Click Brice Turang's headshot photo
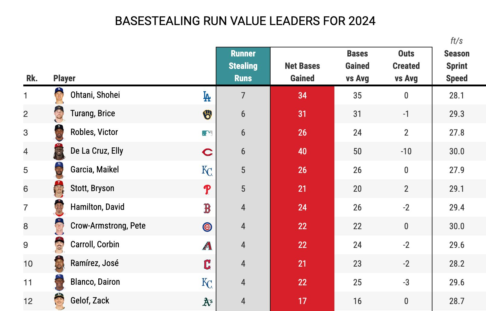The image size is (486, 311). click(x=59, y=114)
